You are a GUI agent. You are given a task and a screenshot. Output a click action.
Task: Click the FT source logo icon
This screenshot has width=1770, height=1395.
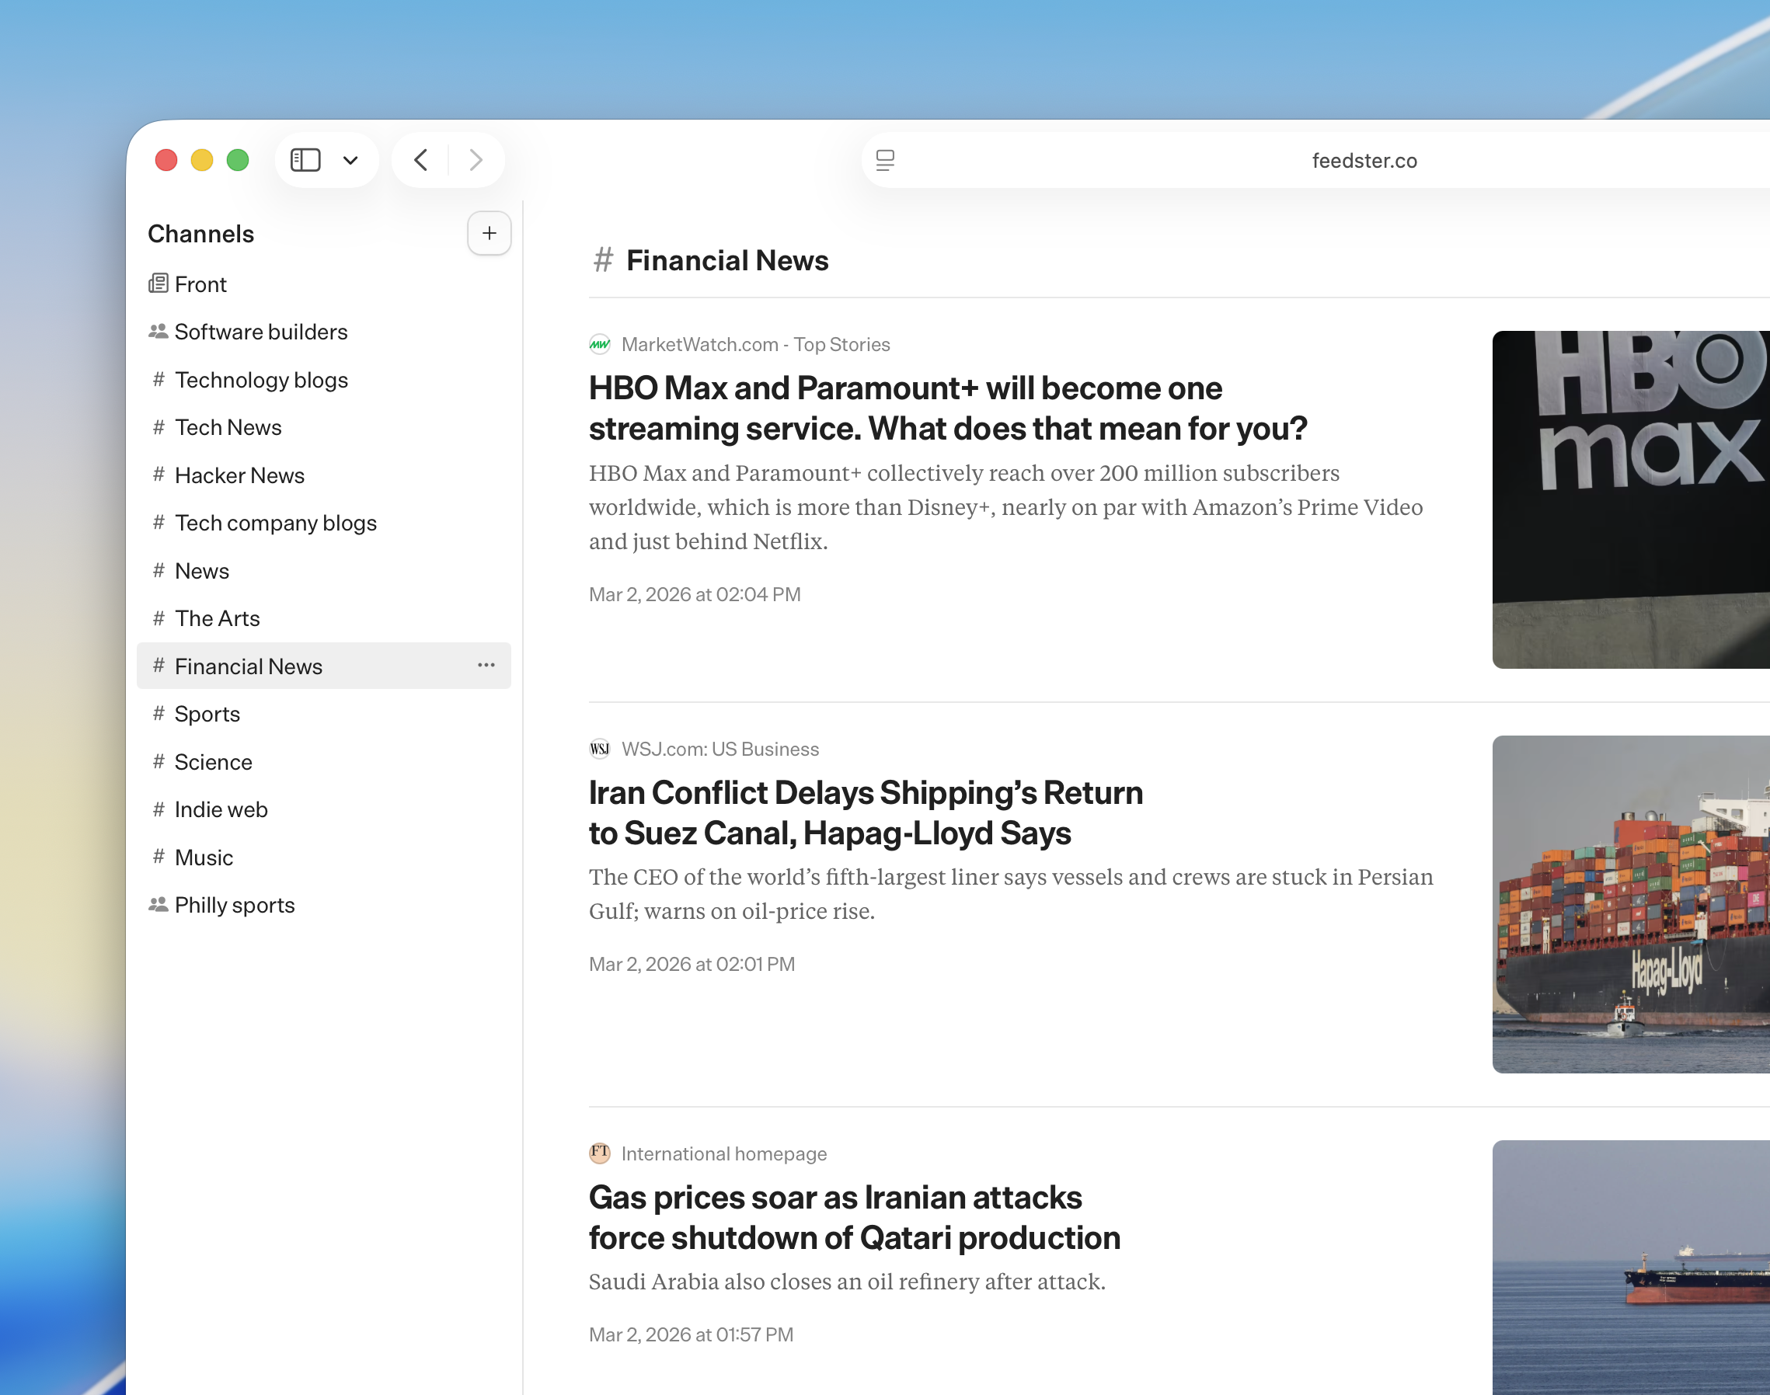tap(600, 1153)
